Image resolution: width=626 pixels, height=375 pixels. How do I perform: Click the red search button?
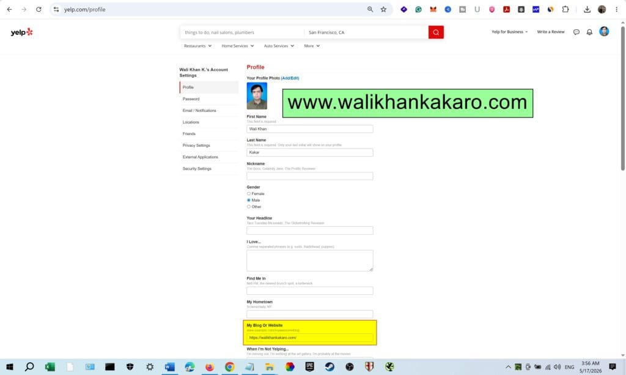tap(436, 32)
